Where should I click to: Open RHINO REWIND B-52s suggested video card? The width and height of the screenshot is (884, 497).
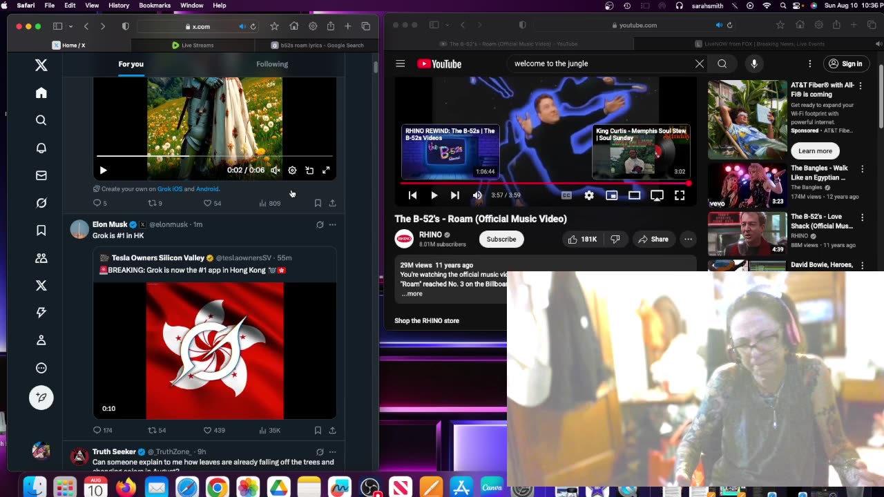coord(450,152)
